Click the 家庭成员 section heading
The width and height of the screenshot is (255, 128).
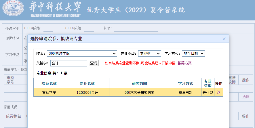[10, 107]
